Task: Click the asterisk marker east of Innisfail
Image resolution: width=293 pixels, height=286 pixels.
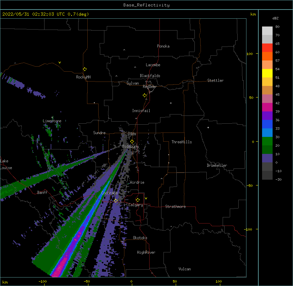Action: point(171,103)
